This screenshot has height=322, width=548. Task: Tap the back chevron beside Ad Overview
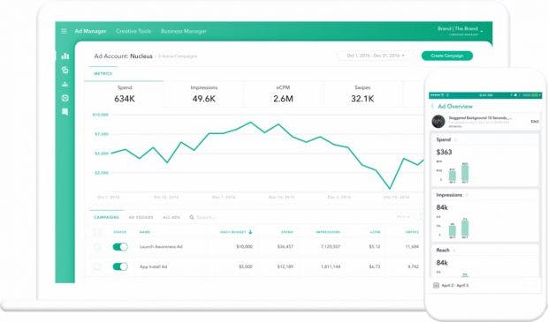pyautogui.click(x=433, y=106)
